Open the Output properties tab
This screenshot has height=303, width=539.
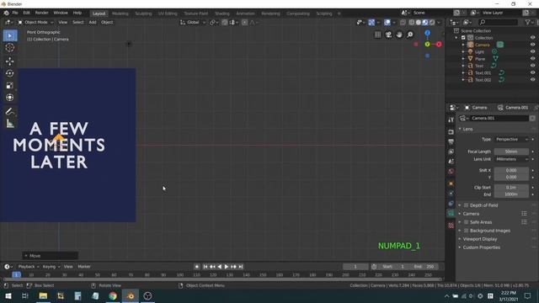[x=451, y=141]
